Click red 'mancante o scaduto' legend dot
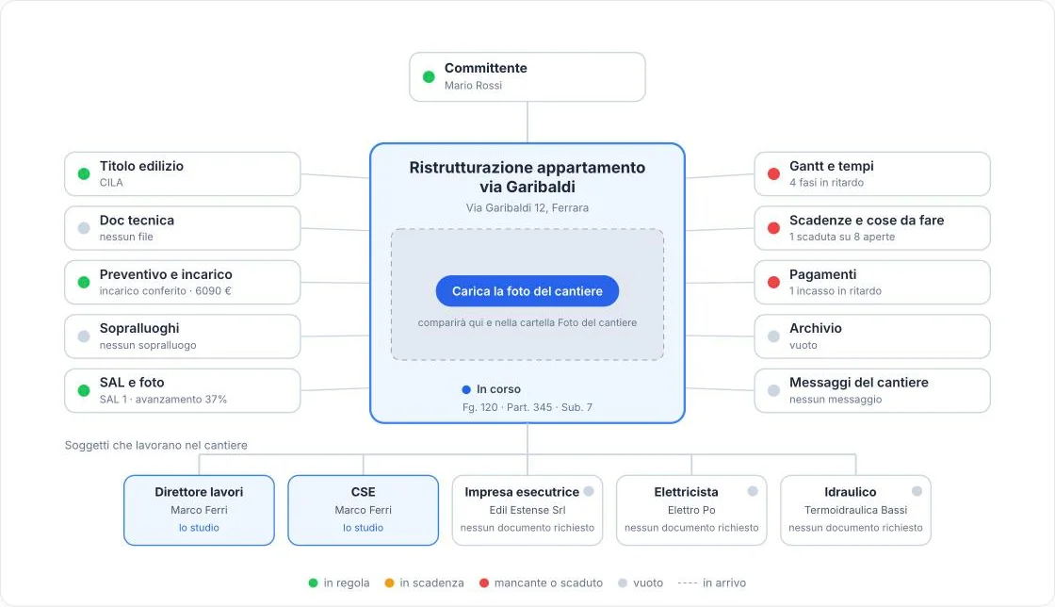Viewport: 1055px width, 607px height. point(484,582)
